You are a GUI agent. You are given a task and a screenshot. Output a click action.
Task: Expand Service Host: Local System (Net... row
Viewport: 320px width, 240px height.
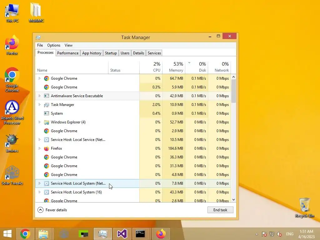[x=39, y=183]
